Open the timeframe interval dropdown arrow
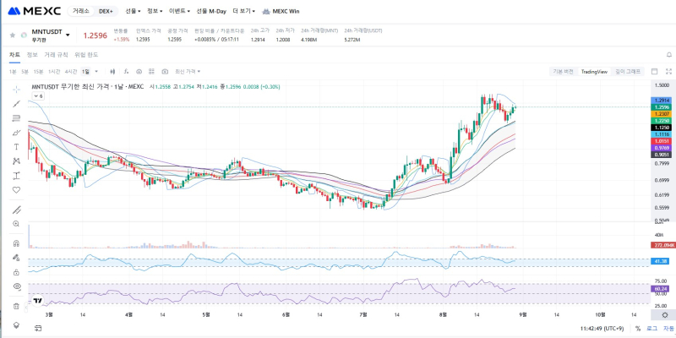 point(96,72)
